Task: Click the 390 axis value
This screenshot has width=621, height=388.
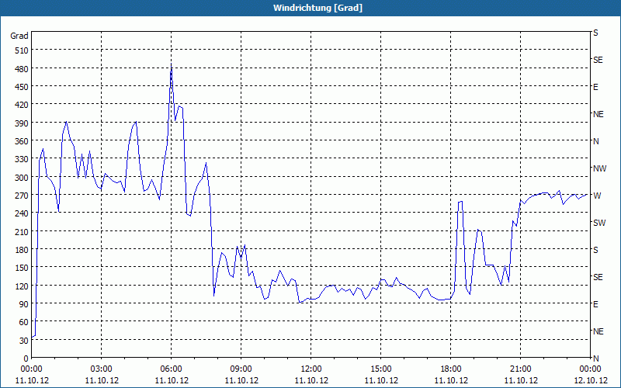Action: pyautogui.click(x=22, y=123)
